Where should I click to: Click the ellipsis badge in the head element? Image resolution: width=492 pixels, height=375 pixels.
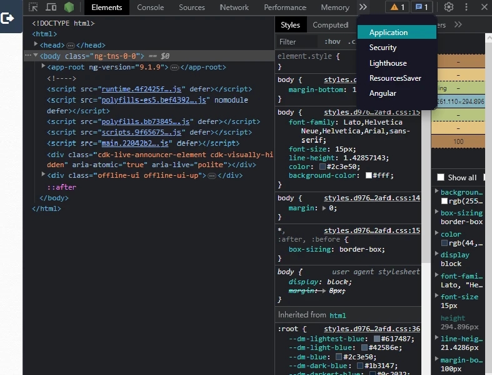point(71,46)
